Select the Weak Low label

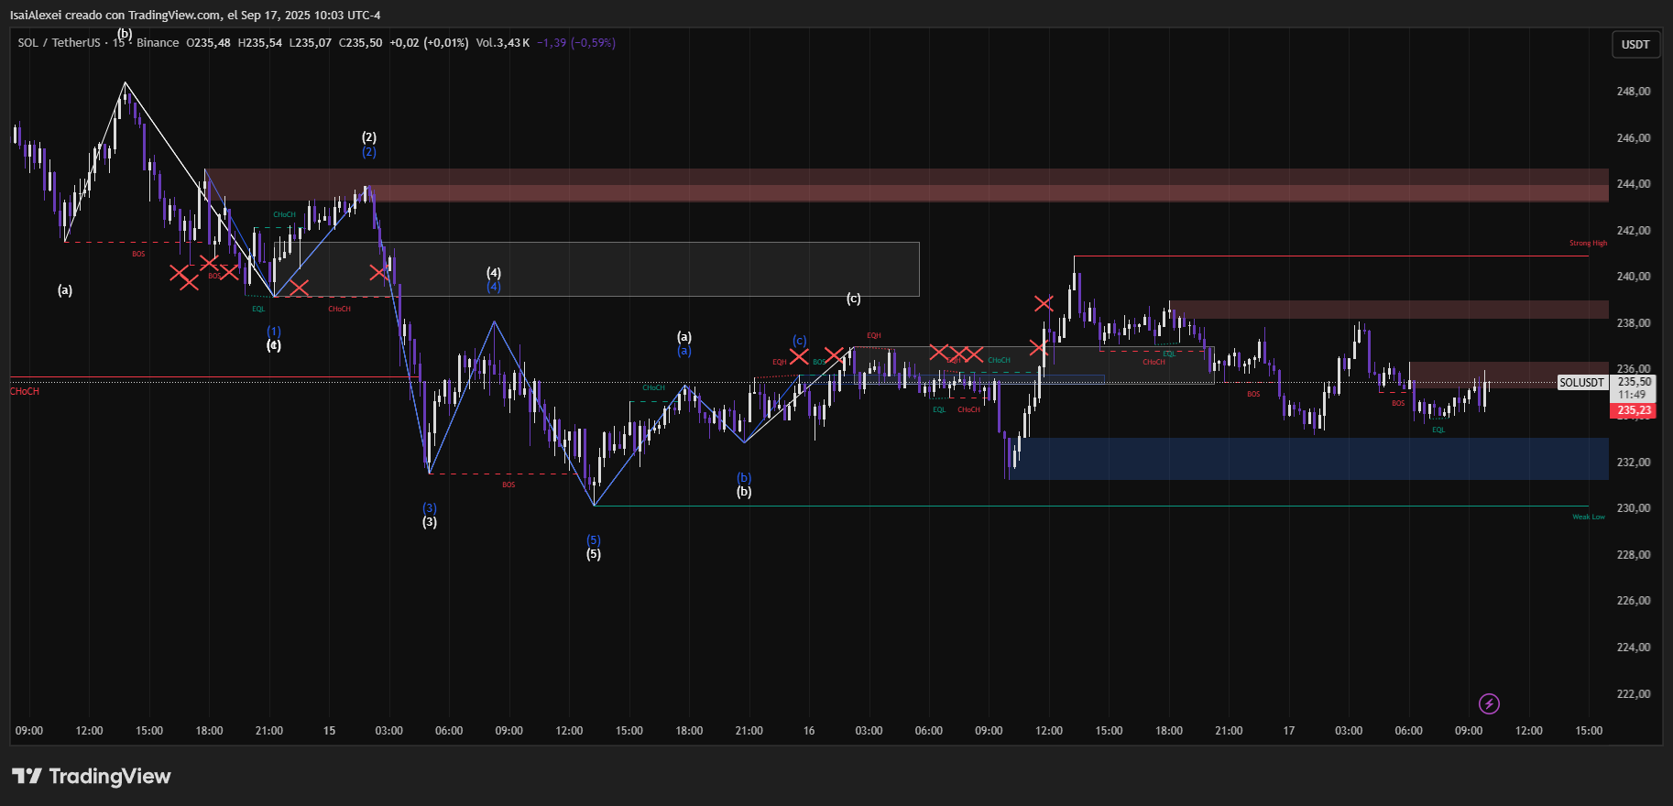1588,517
